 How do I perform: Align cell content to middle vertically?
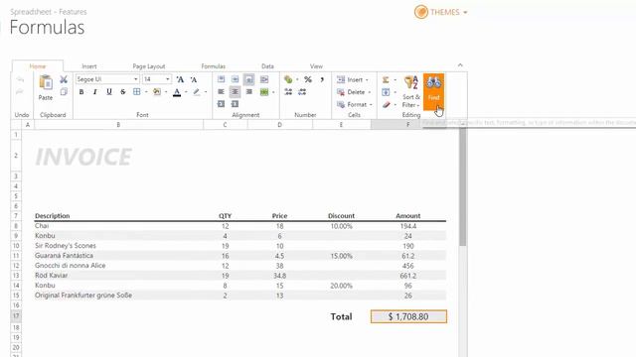(x=235, y=79)
